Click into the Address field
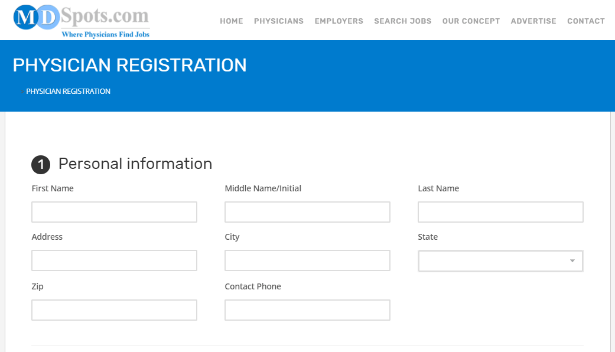This screenshot has width=615, height=352. [114, 260]
